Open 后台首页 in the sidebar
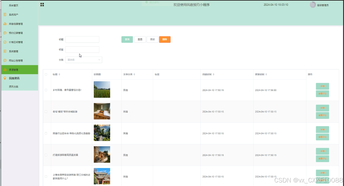This screenshot has width=344, height=186. (14, 5)
